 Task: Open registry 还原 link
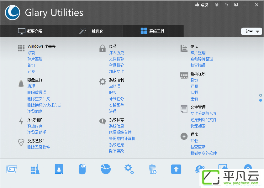tap(31, 71)
